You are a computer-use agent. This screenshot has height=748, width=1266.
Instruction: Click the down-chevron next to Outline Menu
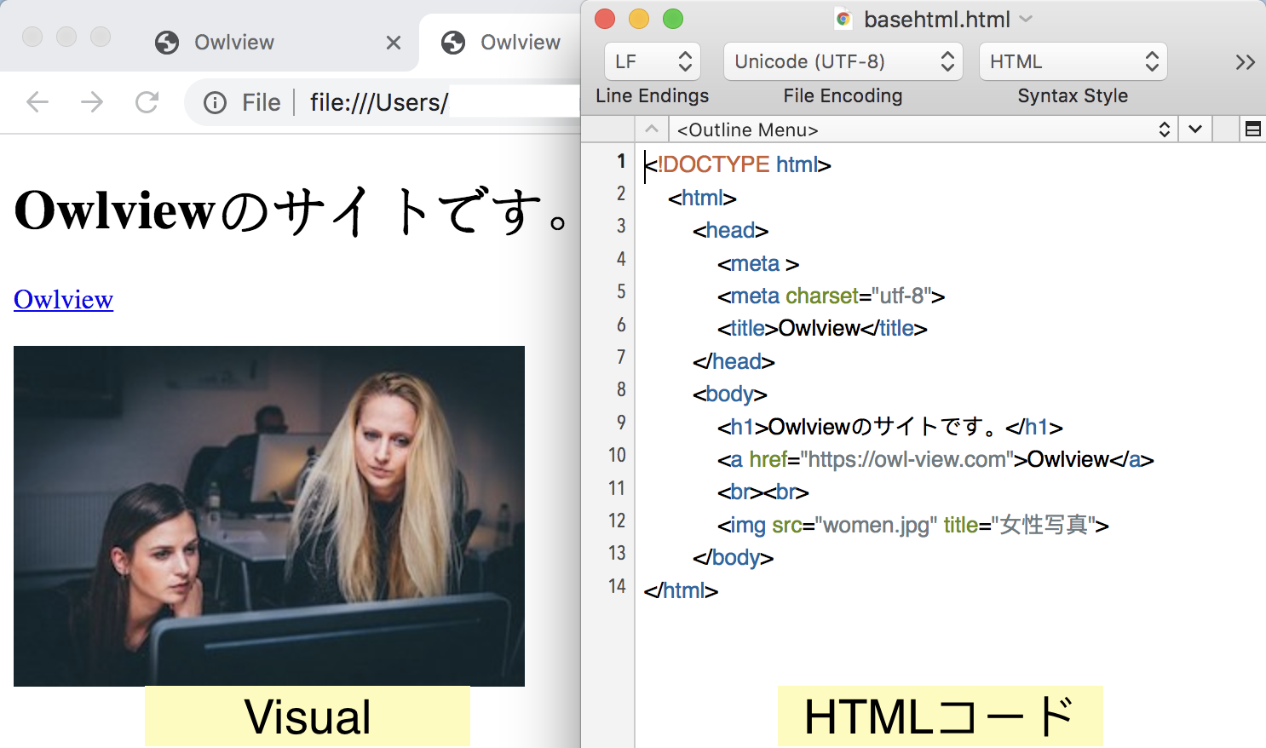click(x=1194, y=129)
